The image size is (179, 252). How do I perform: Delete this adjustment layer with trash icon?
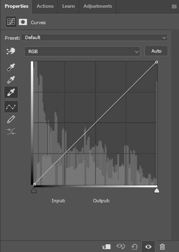[162, 247]
